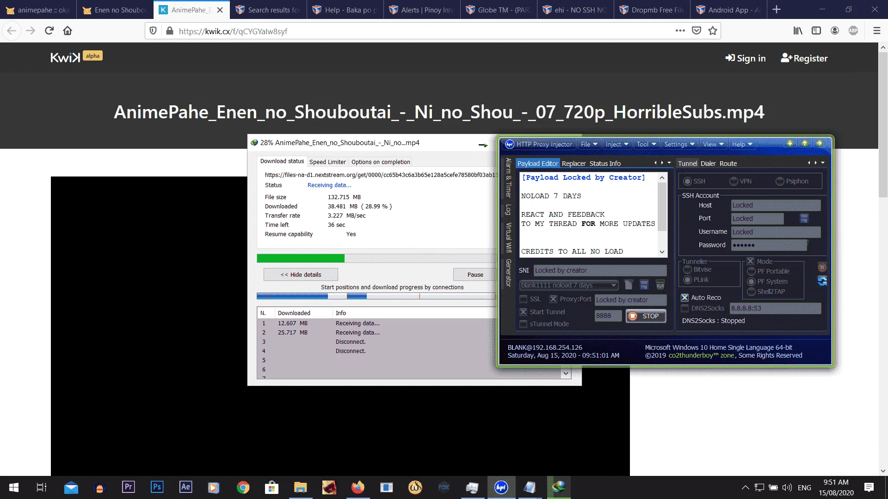Viewport: 888px width, 499px height.
Task: Toggle the Auto Reco checkbox
Action: coord(685,298)
